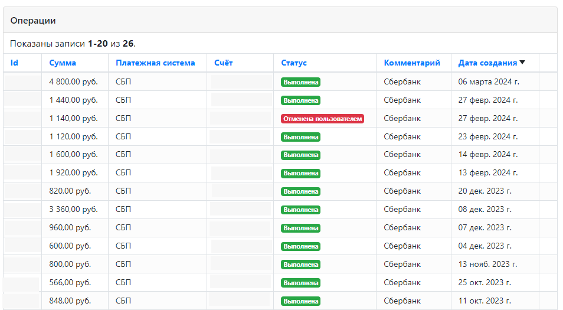This screenshot has width=563, height=310.
Task: Select the date 25 окт. 2023 г.
Action: click(485, 283)
